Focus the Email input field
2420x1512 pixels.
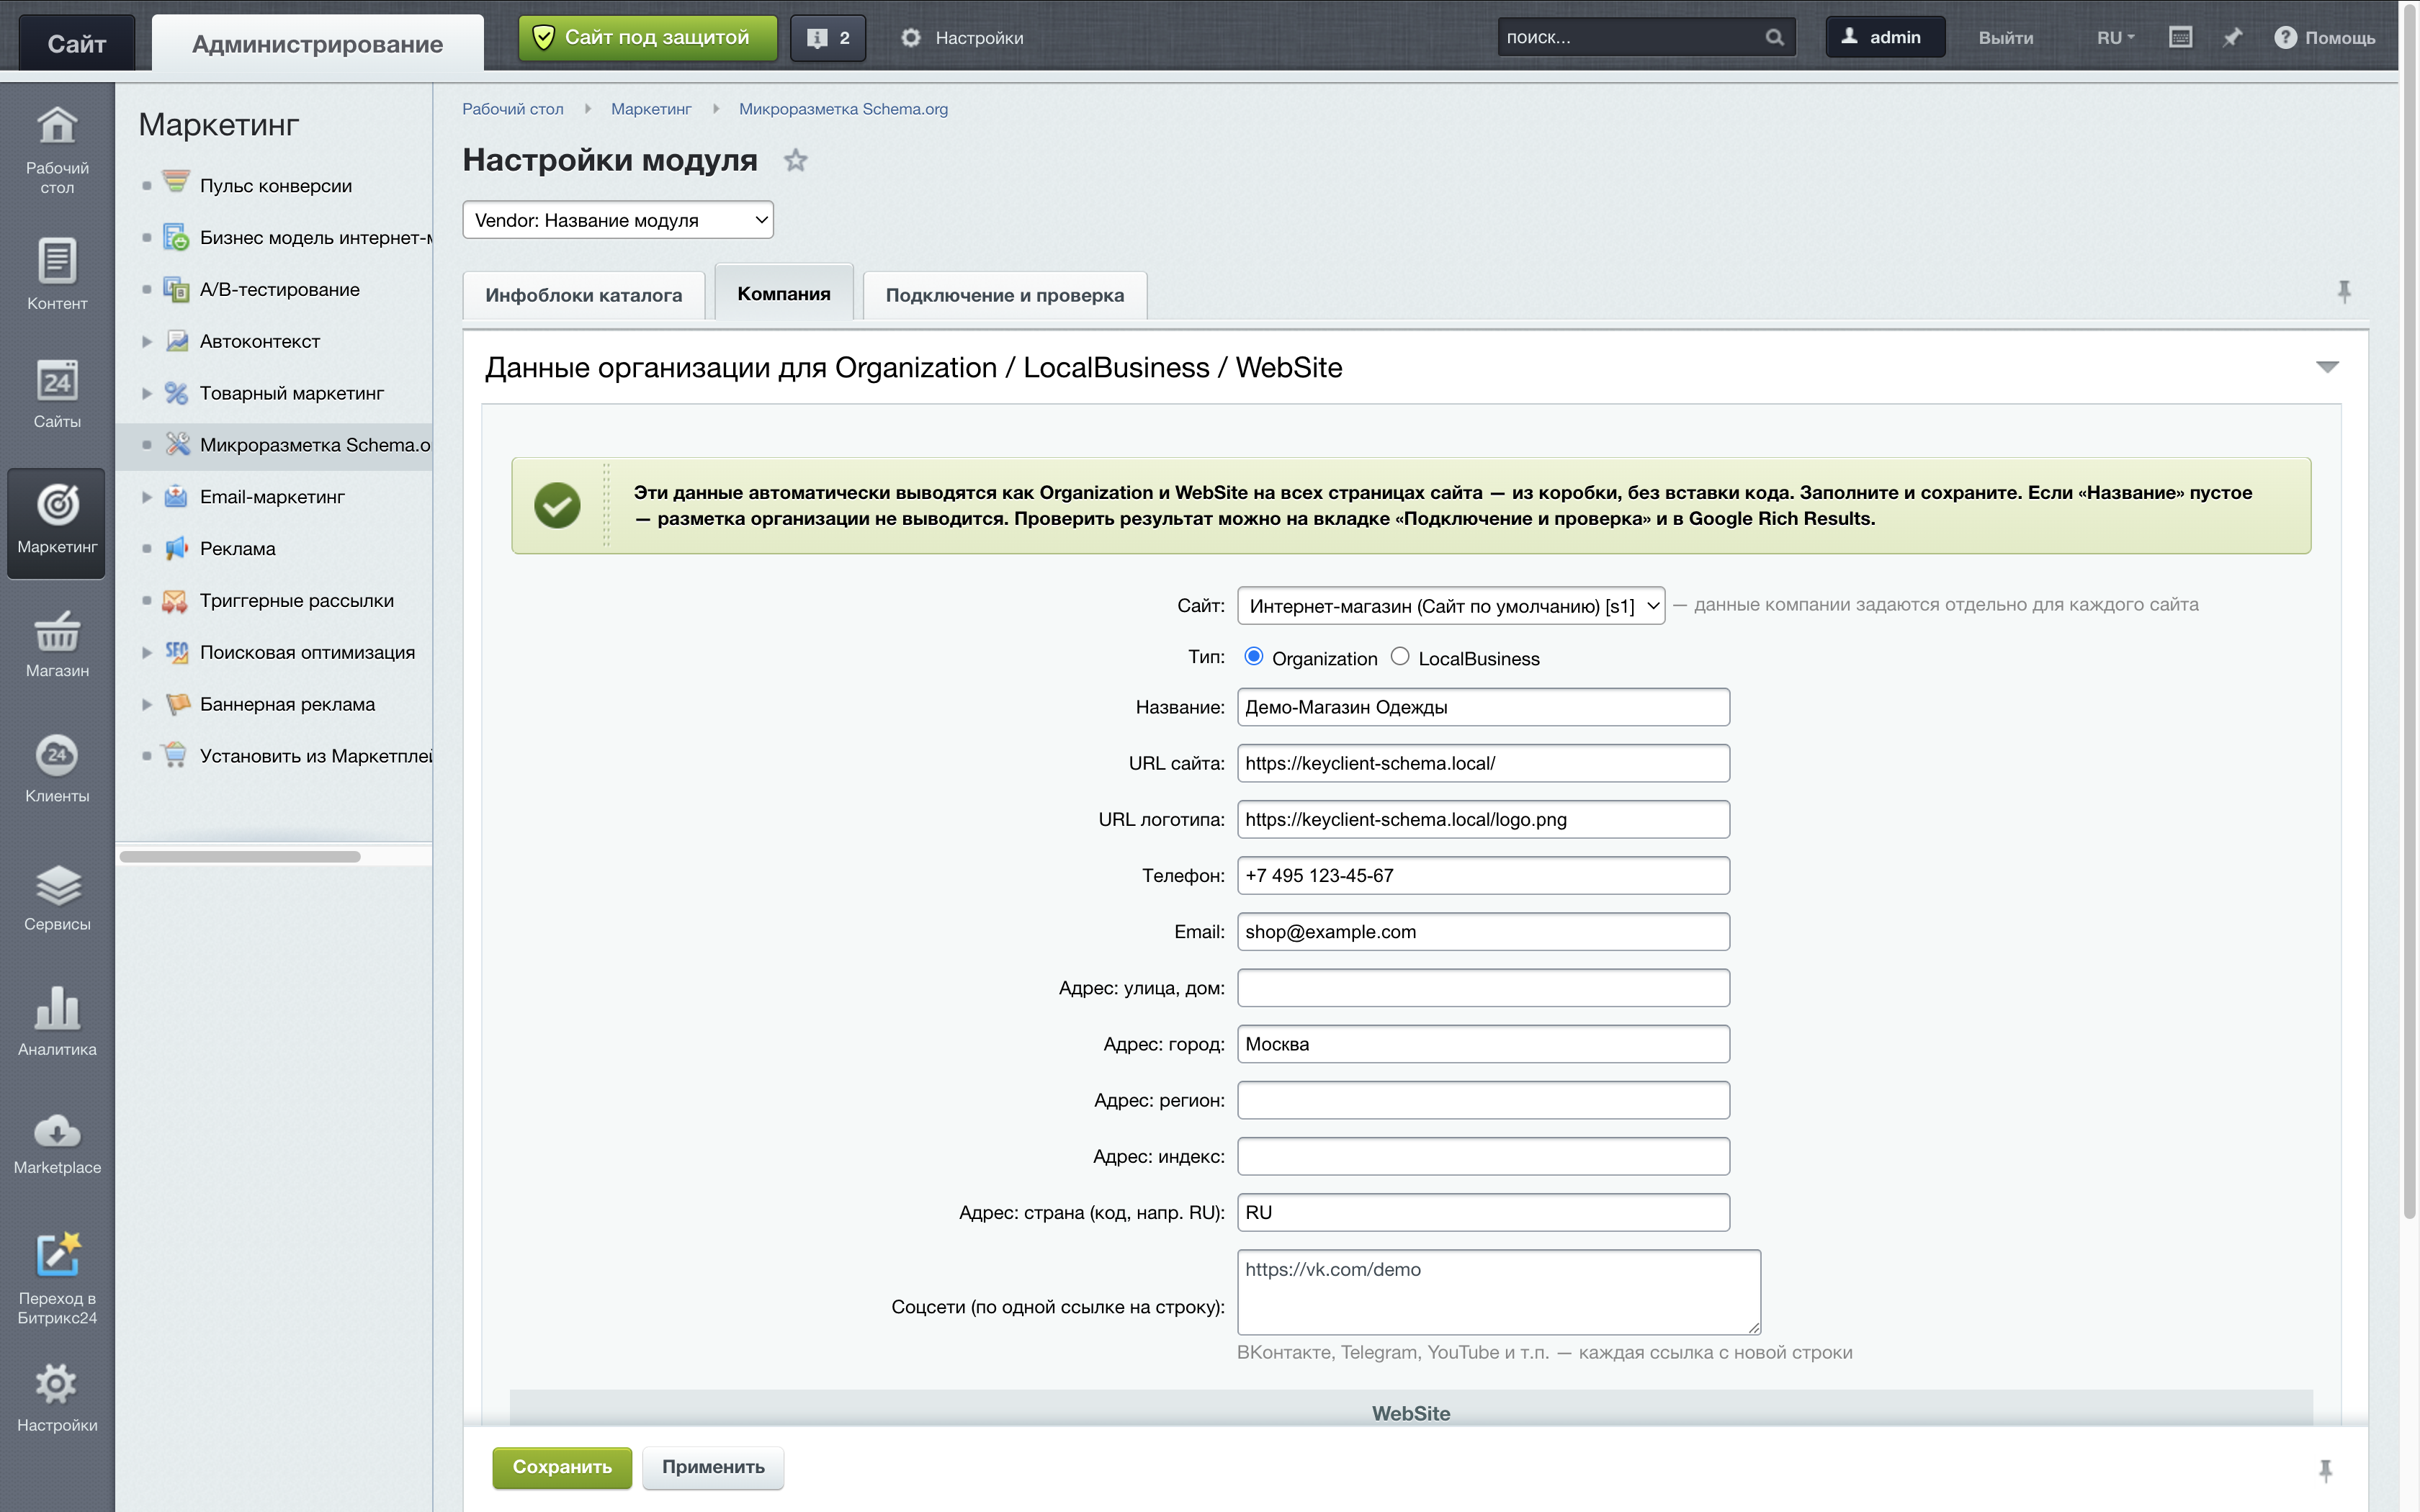click(1483, 931)
